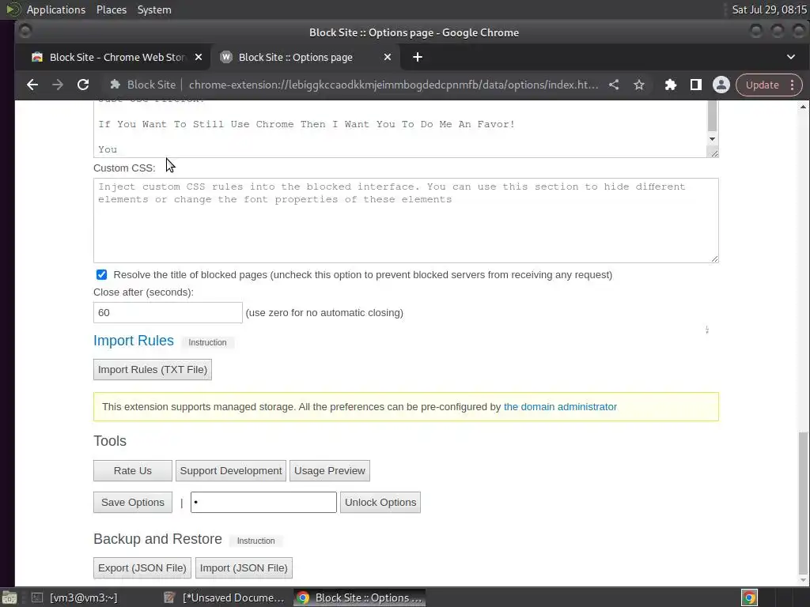The image size is (810, 607).
Task: Close the Block Site Options page tab
Action: click(x=388, y=57)
